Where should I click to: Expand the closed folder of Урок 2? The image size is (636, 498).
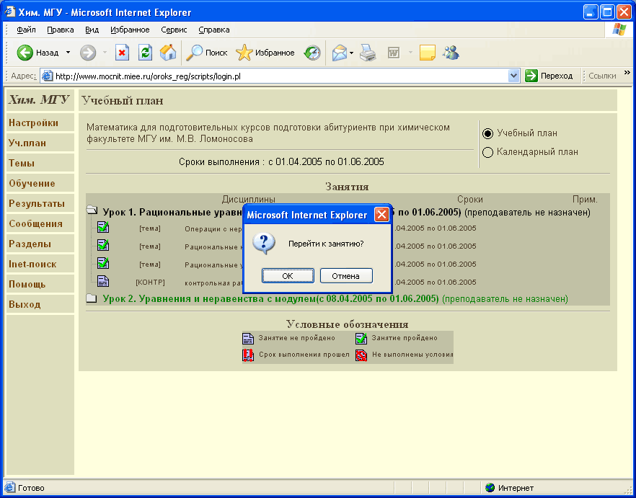coord(92,298)
